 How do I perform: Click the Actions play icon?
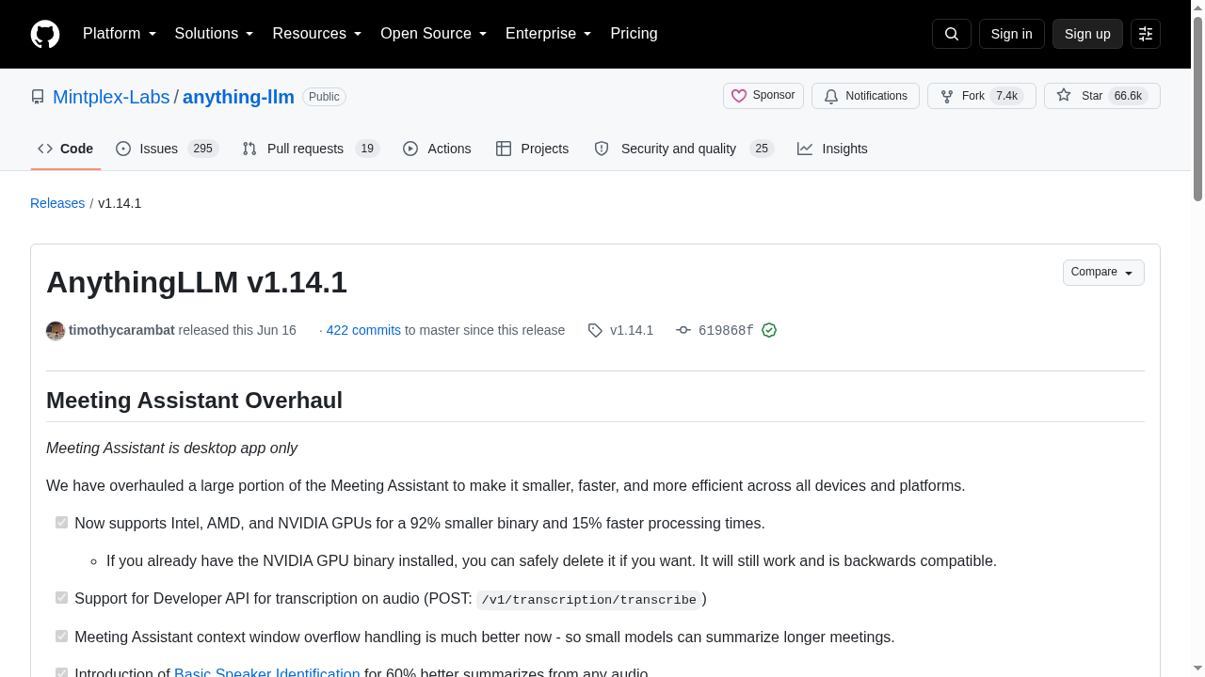[410, 149]
